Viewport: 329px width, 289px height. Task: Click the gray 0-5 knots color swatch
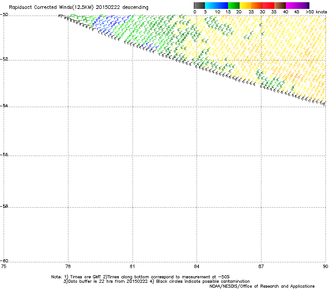coord(199,5)
